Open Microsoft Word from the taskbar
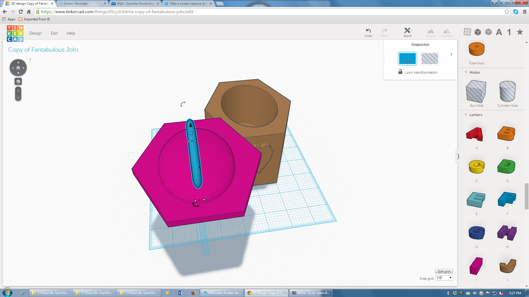The width and height of the screenshot is (529, 297). (180, 293)
